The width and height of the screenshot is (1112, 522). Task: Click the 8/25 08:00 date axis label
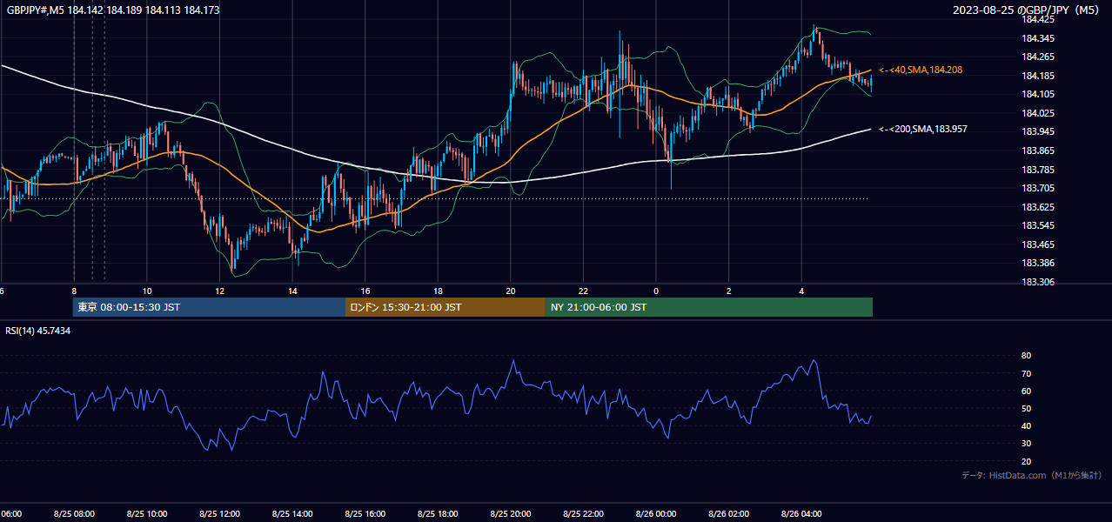coord(74,513)
